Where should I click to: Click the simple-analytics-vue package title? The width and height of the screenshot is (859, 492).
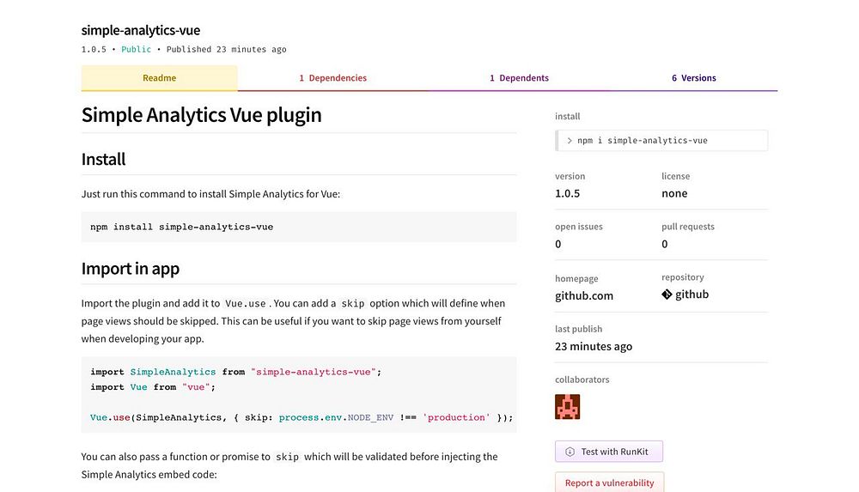[141, 31]
